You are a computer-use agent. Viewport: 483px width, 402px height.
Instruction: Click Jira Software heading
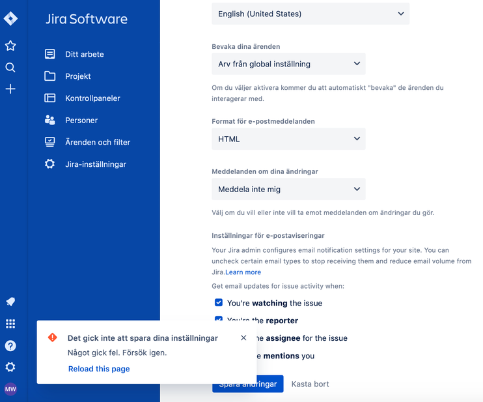tap(87, 19)
